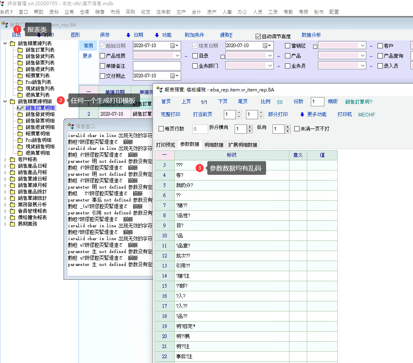Enable the 每页行数 checkbox
Viewport: 413px width, 363px height.
(161, 129)
